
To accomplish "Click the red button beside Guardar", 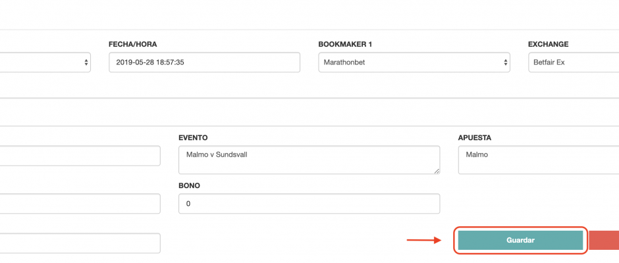I will pyautogui.click(x=604, y=240).
